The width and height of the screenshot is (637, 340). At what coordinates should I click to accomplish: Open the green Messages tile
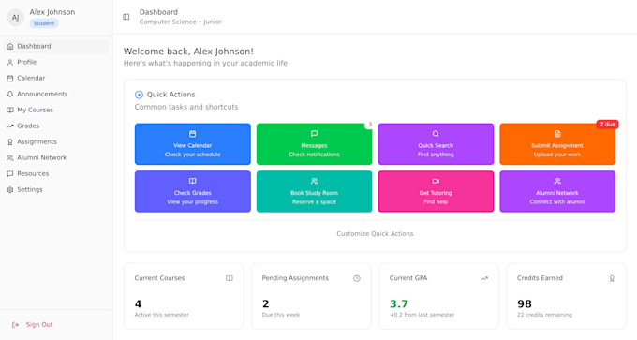[314, 144]
